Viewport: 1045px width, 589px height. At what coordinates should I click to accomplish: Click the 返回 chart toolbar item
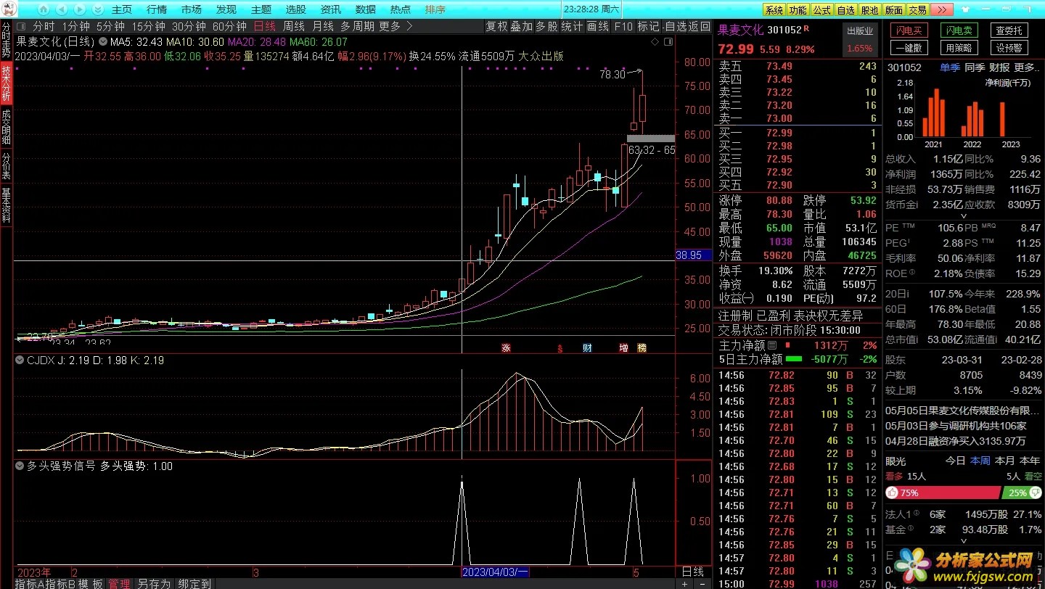[700, 27]
